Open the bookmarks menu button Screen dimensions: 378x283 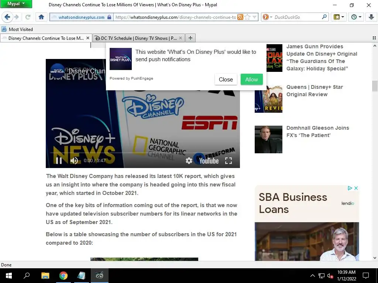[339, 17]
